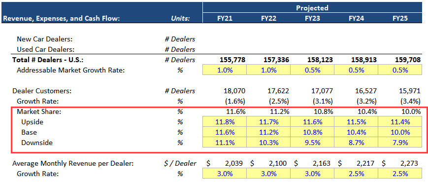This screenshot has width=428, height=183.
Task: Select the FY24 column header
Action: click(x=356, y=18)
